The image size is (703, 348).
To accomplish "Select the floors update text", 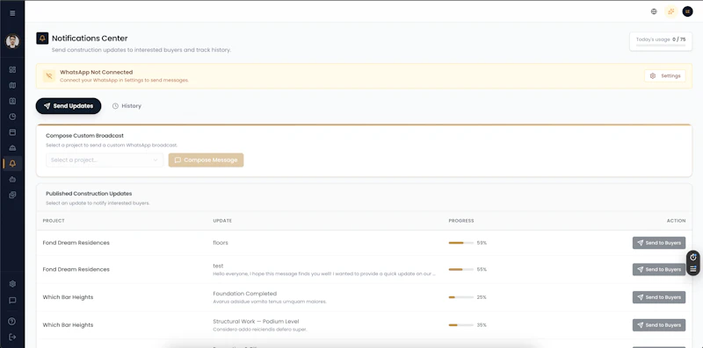I will pyautogui.click(x=221, y=243).
